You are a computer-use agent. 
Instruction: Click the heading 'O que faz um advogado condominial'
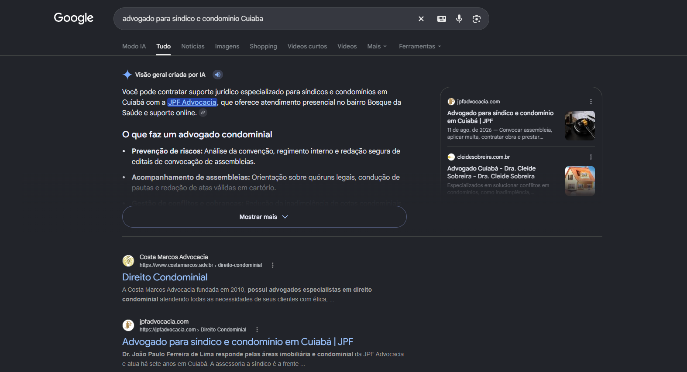pos(197,134)
